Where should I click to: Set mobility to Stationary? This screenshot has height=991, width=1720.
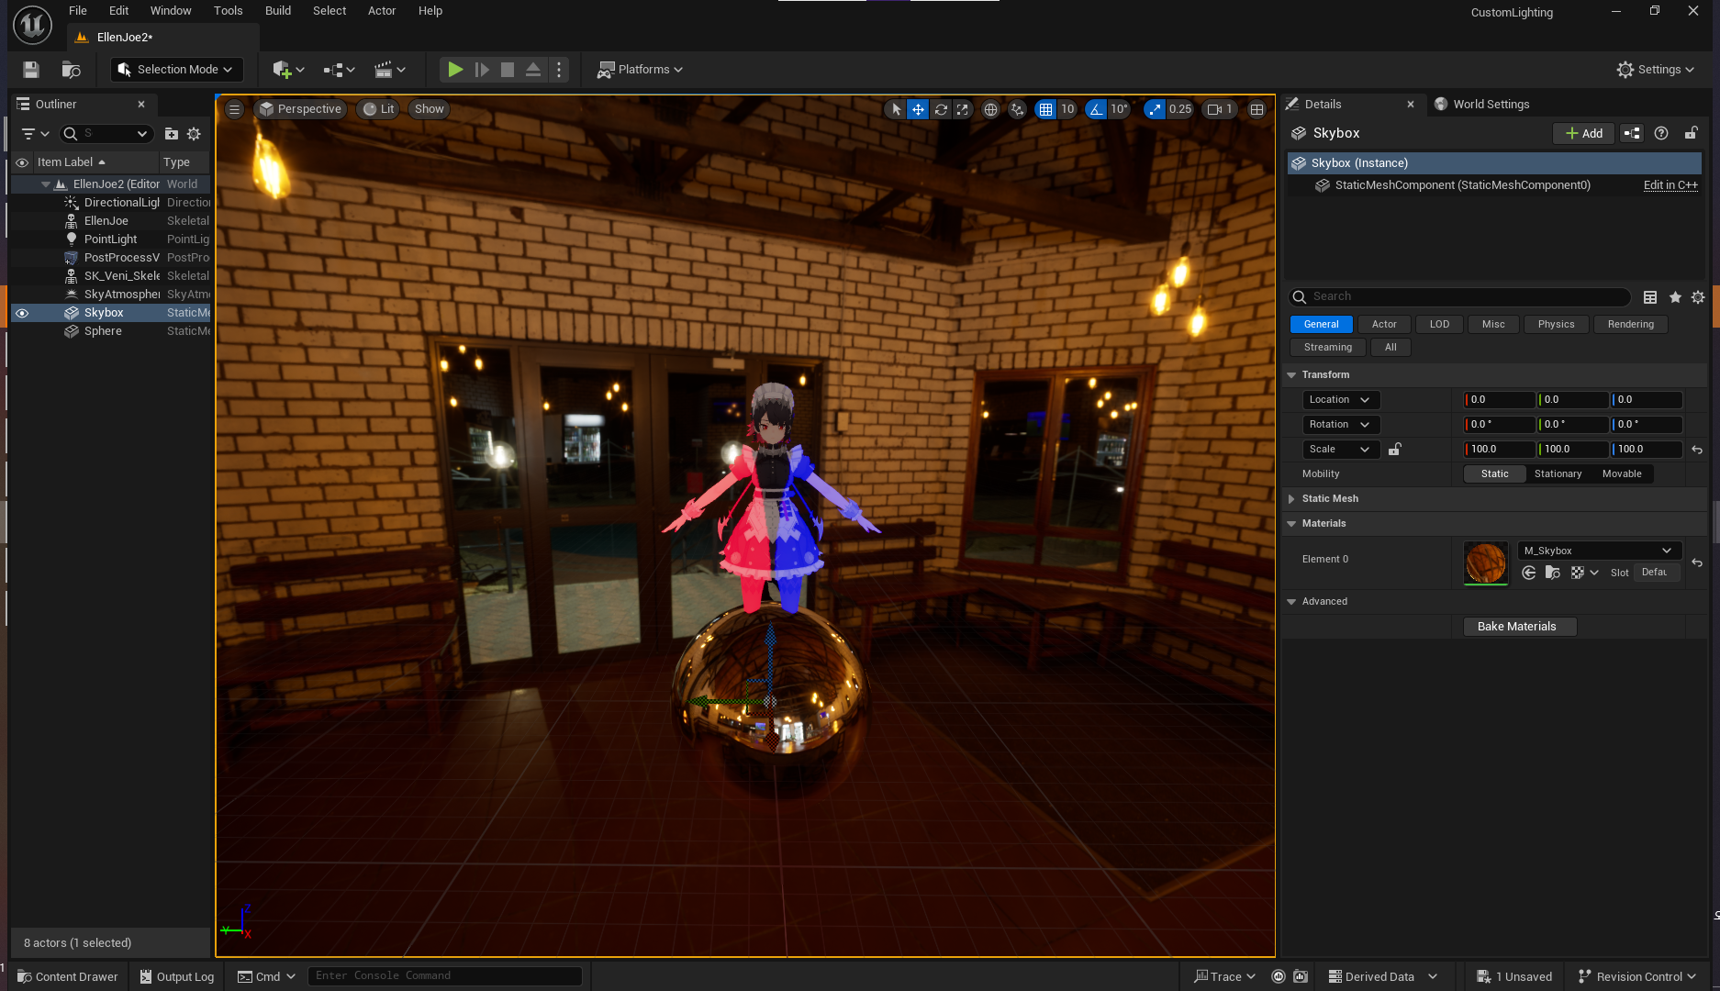pyautogui.click(x=1558, y=474)
